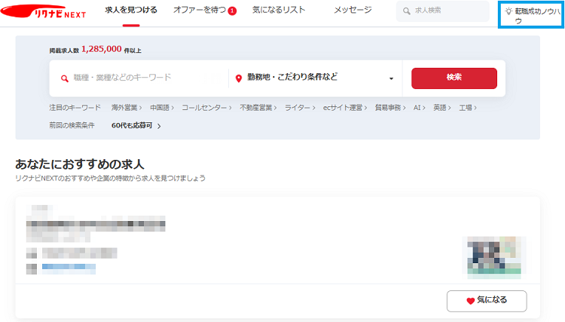The width and height of the screenshot is (565, 322).
Task: Click the magnifier icon in keyword field
Action: [x=64, y=78]
